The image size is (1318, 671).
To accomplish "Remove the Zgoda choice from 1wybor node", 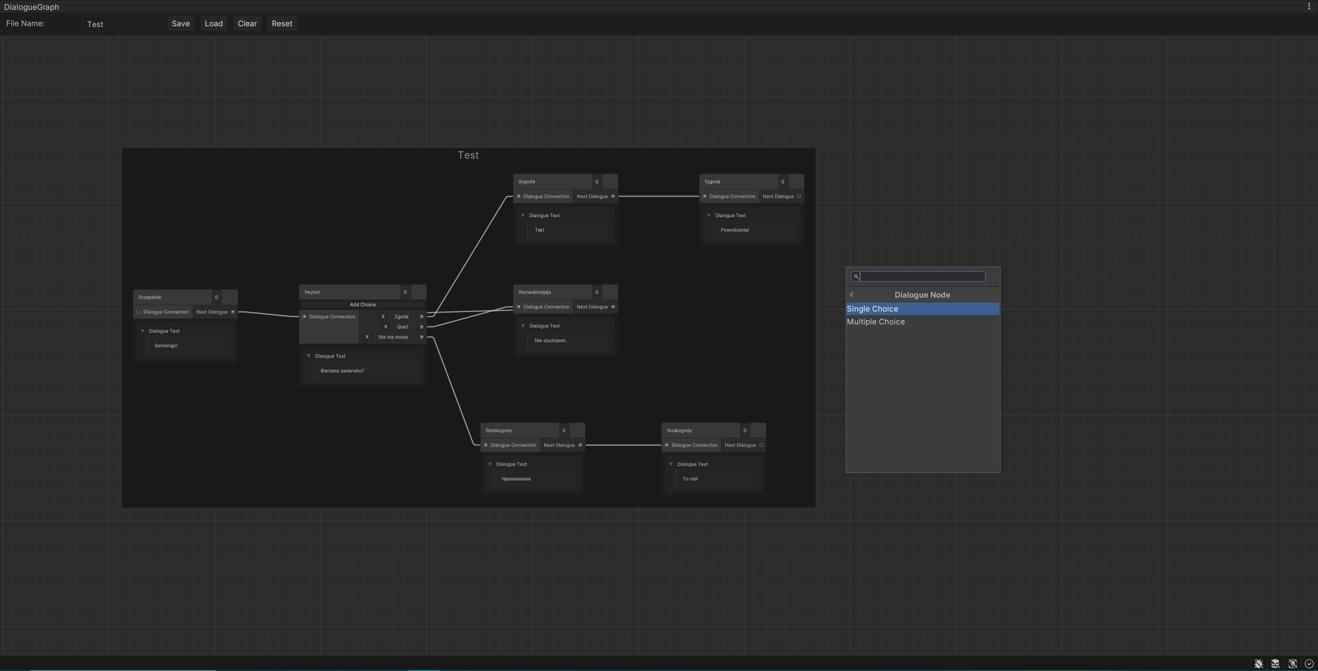I will pos(382,317).
